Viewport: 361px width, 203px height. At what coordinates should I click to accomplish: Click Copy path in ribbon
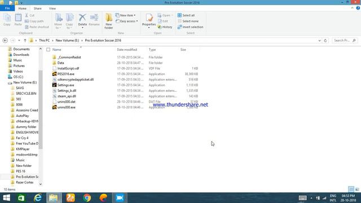34,21
